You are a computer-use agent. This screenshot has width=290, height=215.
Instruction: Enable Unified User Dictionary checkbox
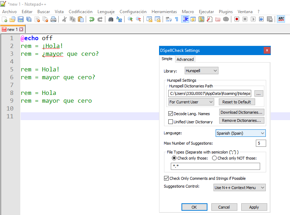pyautogui.click(x=170, y=122)
